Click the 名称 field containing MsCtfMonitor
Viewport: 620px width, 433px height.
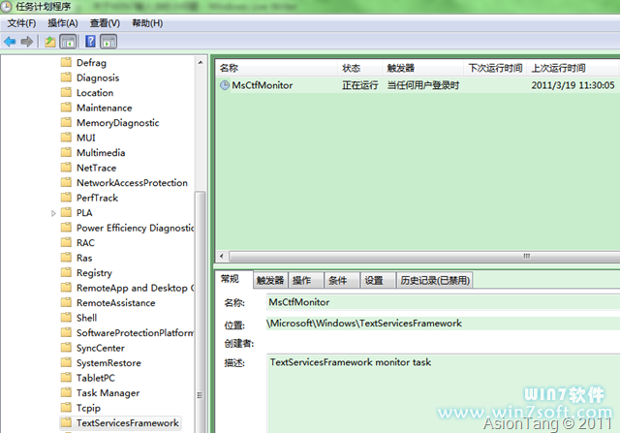pyautogui.click(x=444, y=302)
